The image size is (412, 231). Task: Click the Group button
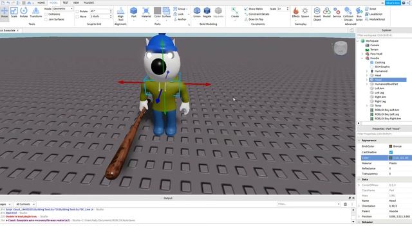pyautogui.click(x=180, y=9)
